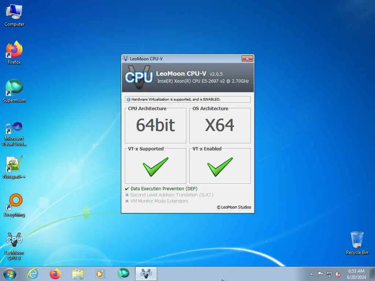Click the Show desktop strip

click(372, 274)
